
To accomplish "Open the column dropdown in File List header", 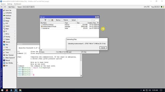I will 98,23.
